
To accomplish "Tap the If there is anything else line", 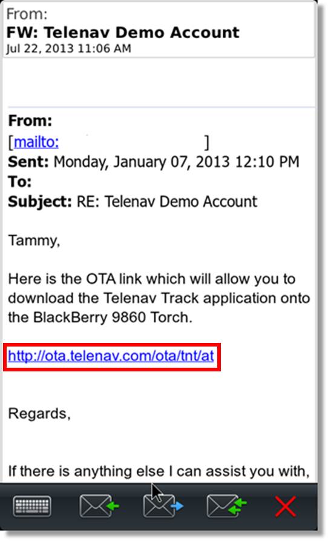I will (x=159, y=471).
